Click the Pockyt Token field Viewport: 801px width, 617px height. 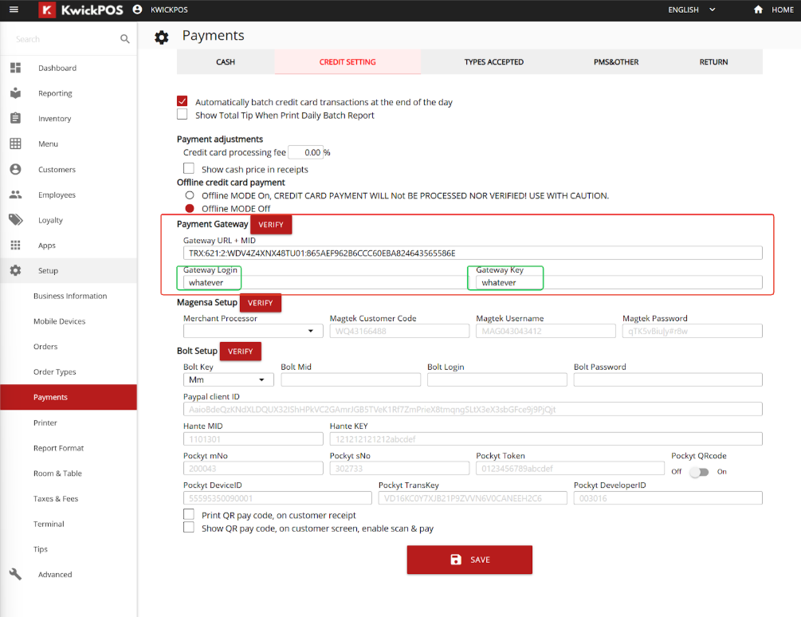coord(570,469)
